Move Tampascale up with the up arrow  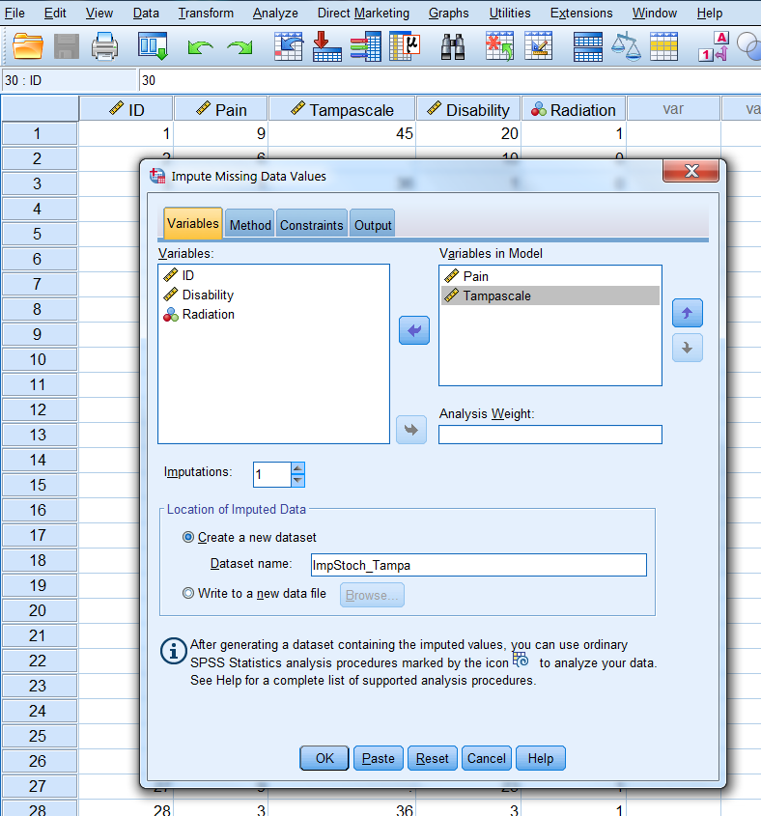pos(687,313)
